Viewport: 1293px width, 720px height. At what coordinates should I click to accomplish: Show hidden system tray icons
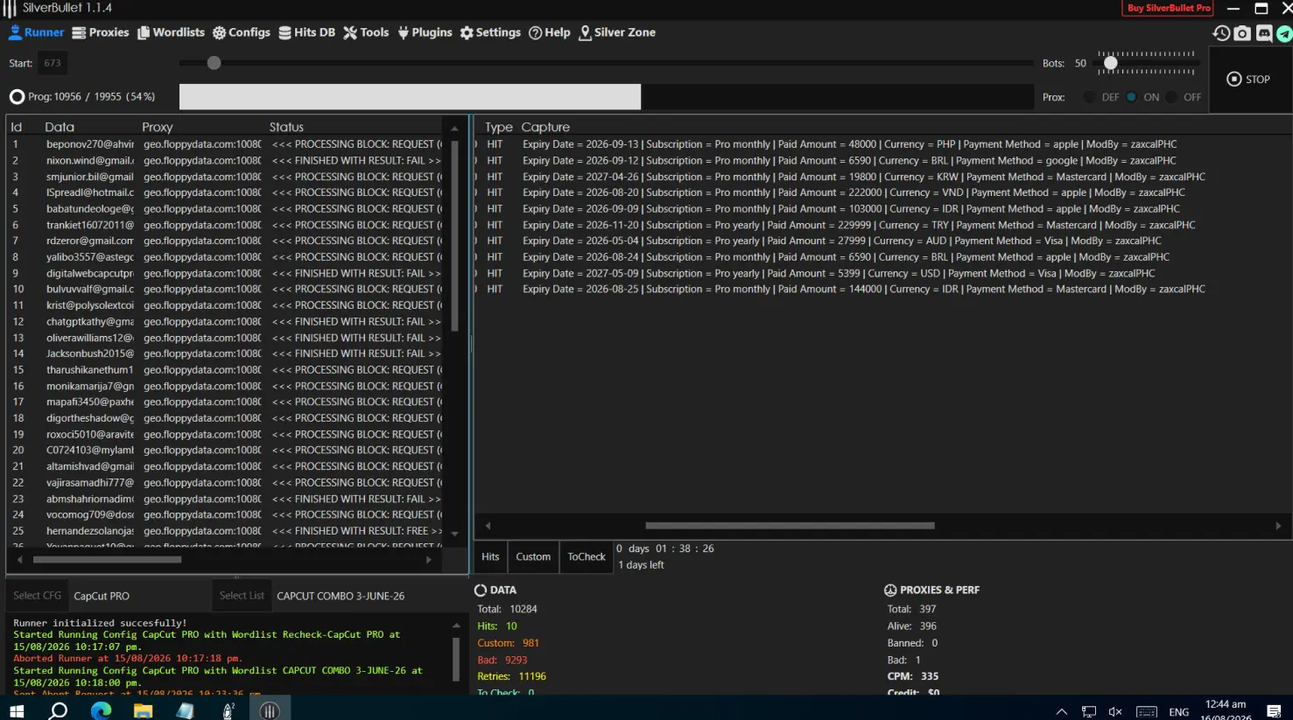click(1062, 712)
